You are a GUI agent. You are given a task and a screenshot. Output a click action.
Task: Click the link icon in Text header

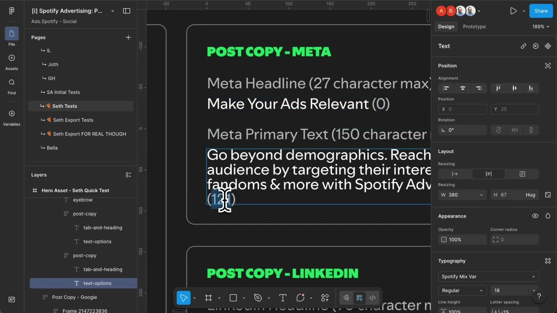(523, 46)
